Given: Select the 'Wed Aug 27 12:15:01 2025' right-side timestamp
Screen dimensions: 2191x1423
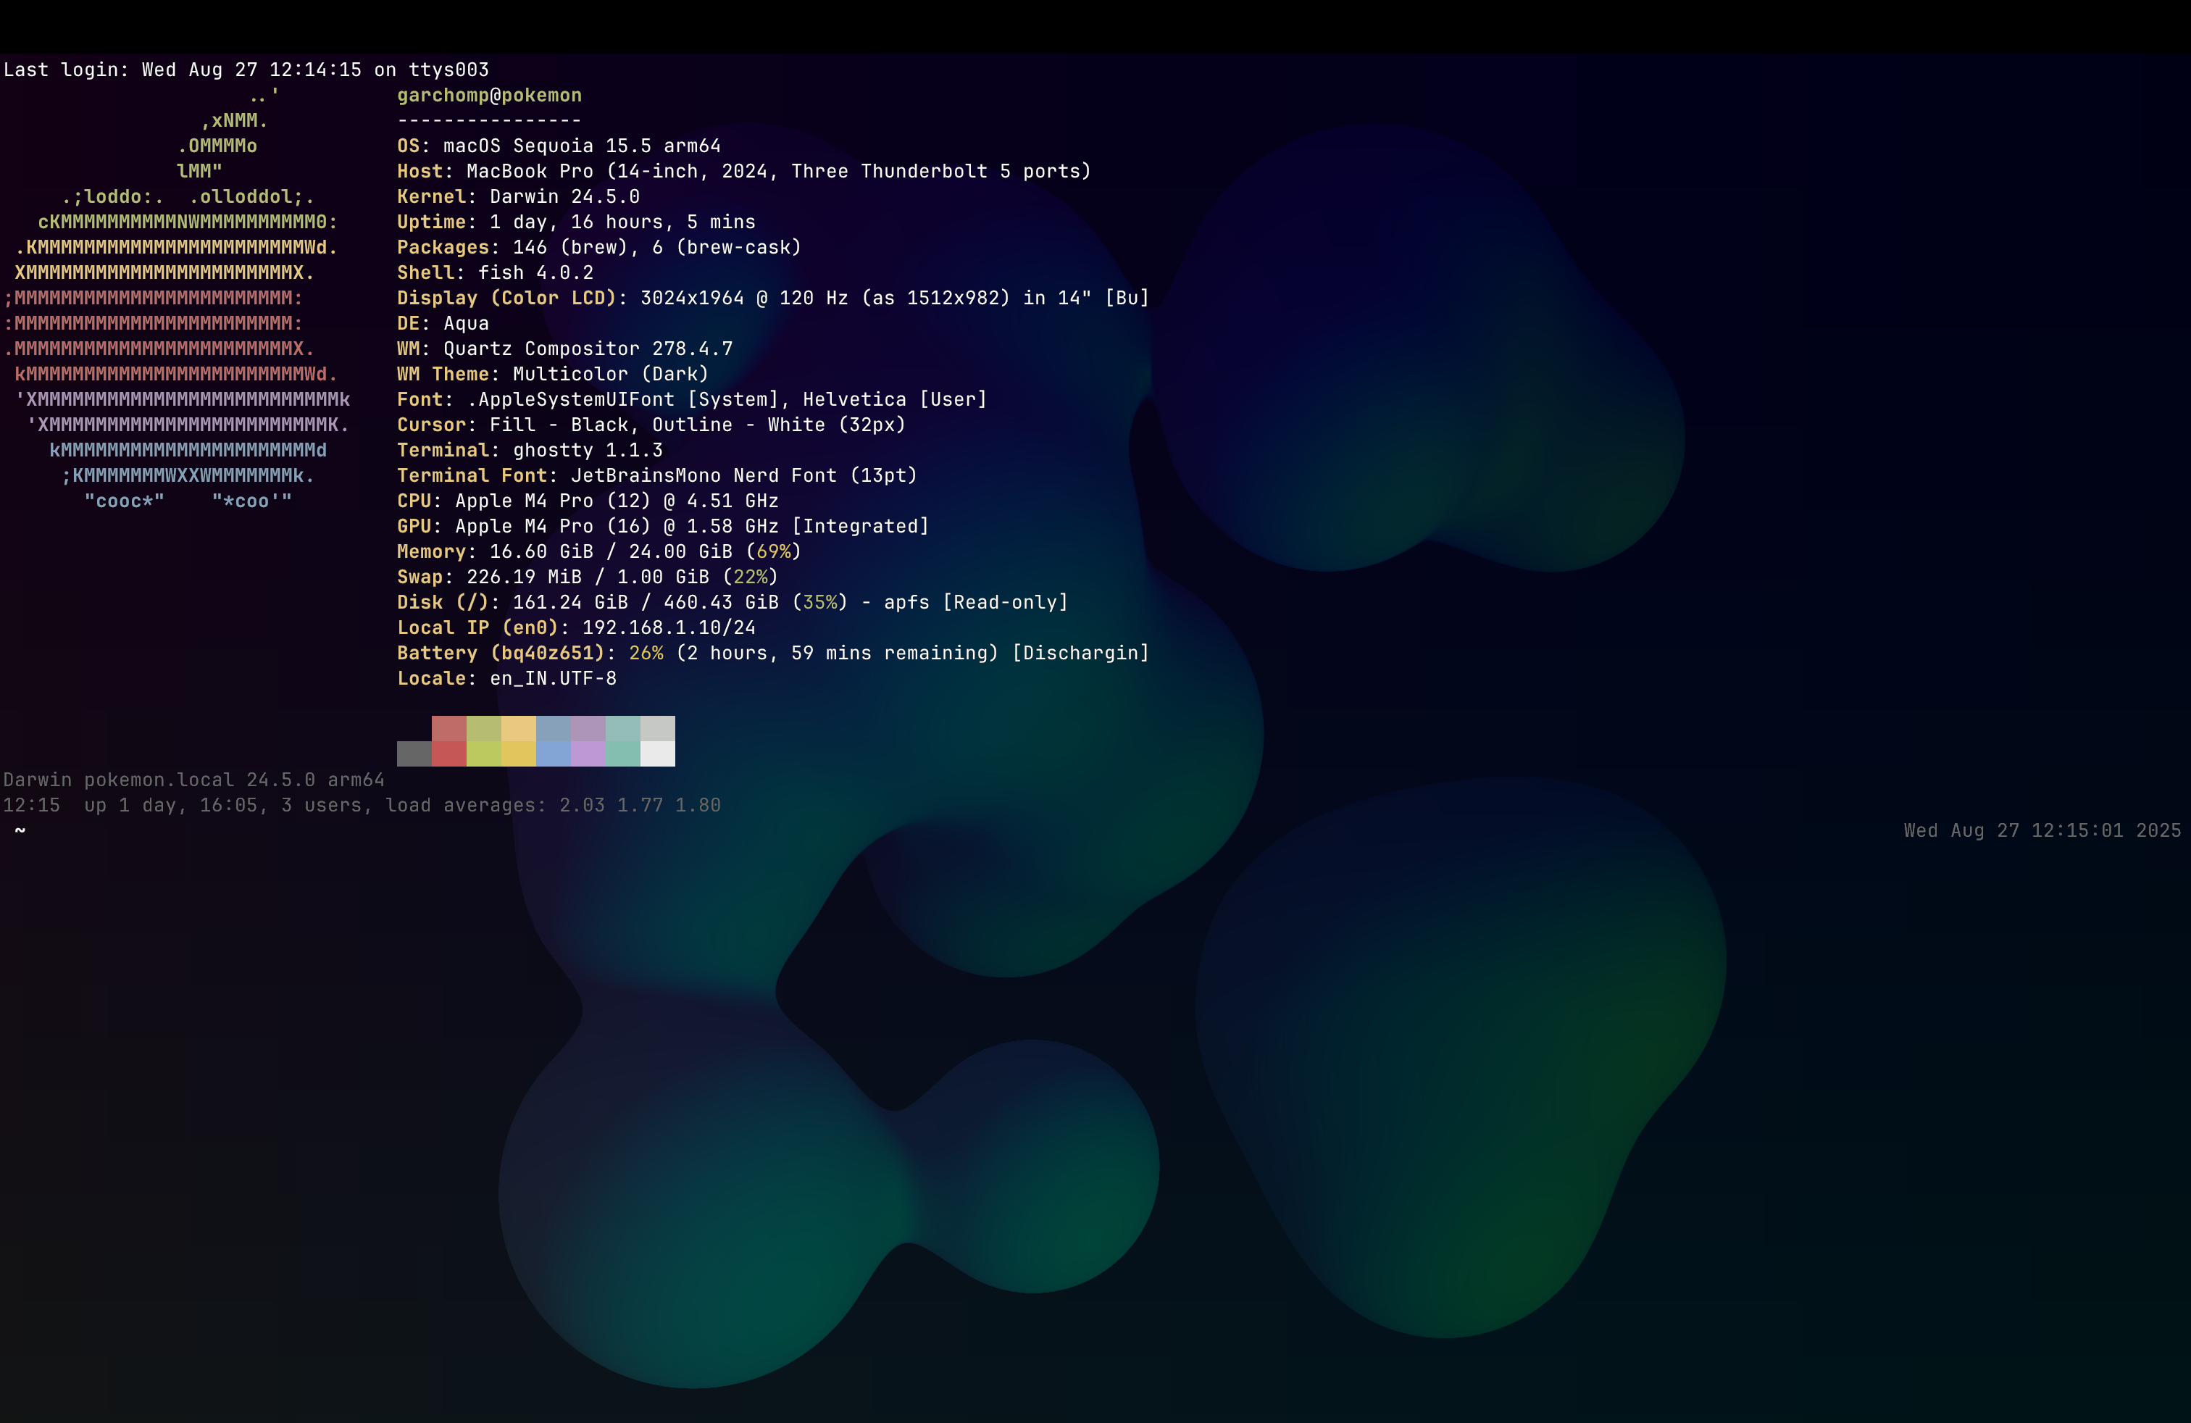Looking at the screenshot, I should 2042,831.
